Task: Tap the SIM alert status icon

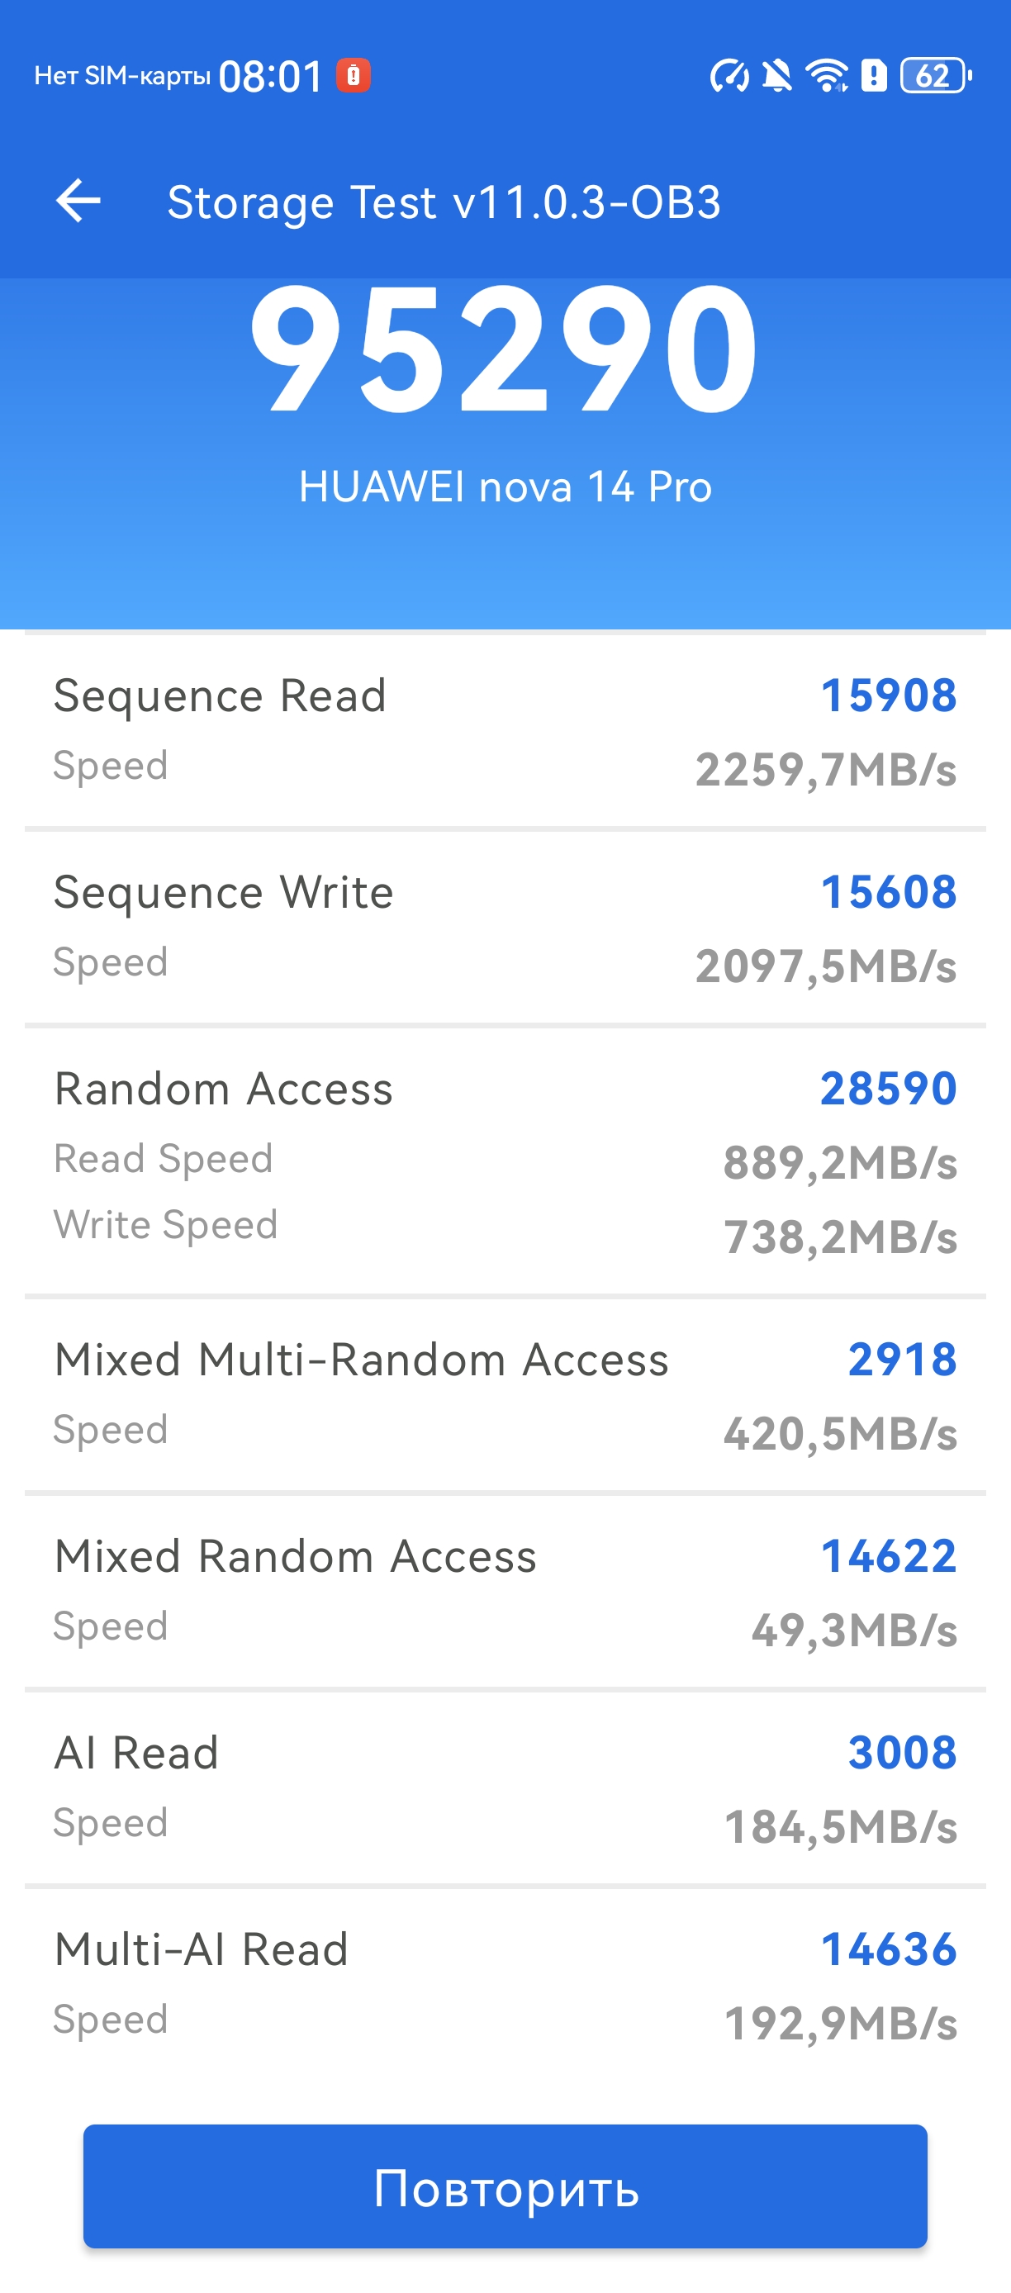Action: 874,76
